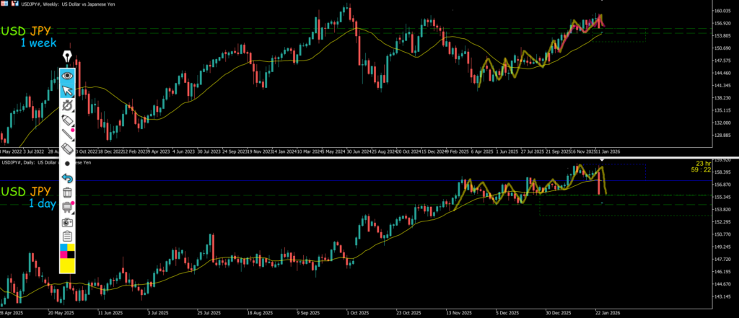Click the undo arrow icon
Viewport: 739px width, 318px height.
click(67, 177)
